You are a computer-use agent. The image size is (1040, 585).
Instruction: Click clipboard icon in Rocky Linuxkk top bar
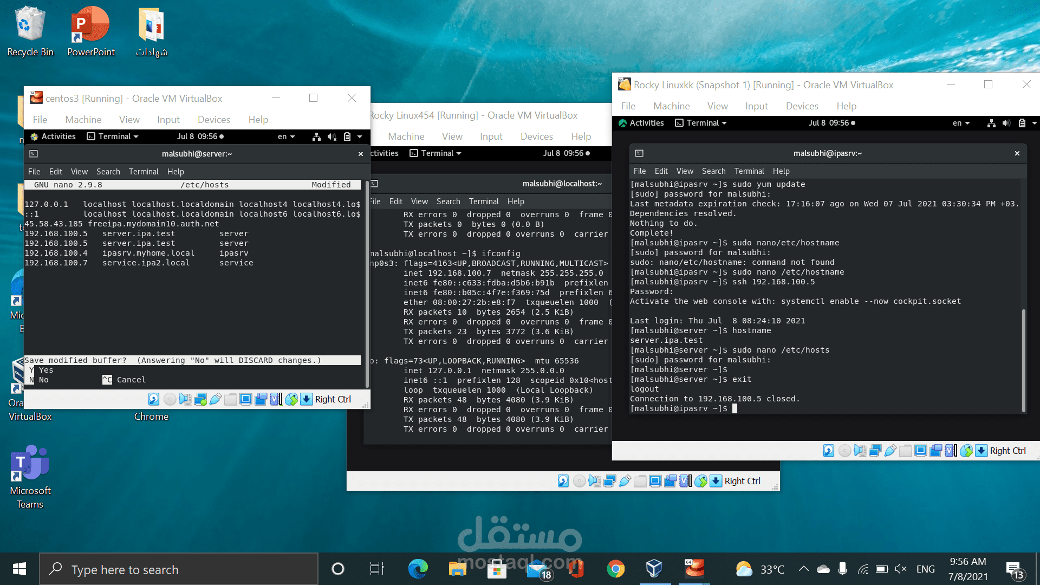pos(1022,123)
